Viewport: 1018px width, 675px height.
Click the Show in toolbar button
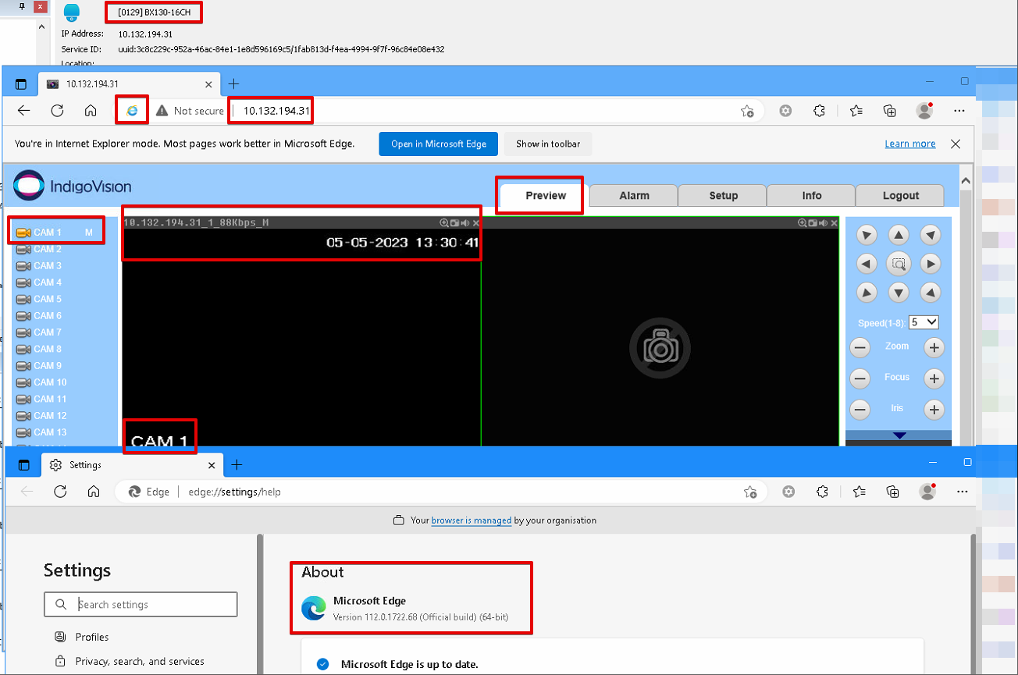(x=548, y=144)
